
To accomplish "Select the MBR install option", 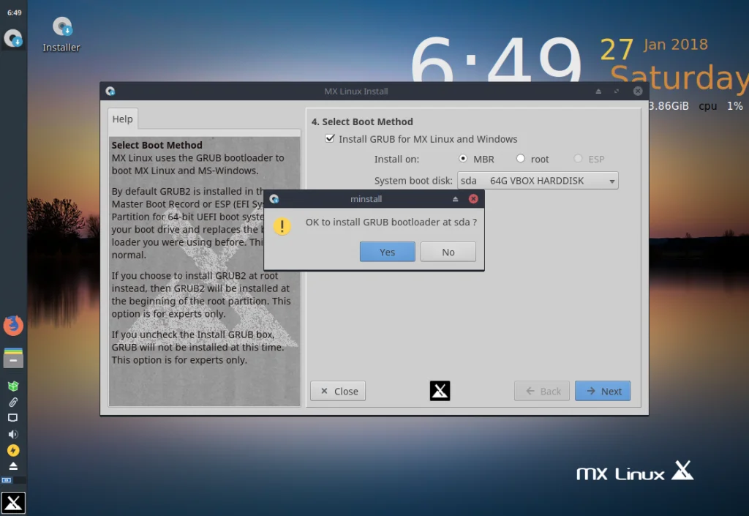I will click(463, 159).
